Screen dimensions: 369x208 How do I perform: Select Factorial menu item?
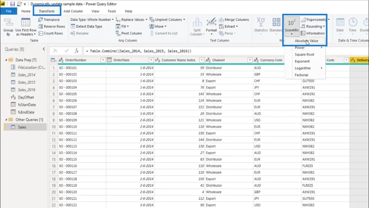coord(305,75)
